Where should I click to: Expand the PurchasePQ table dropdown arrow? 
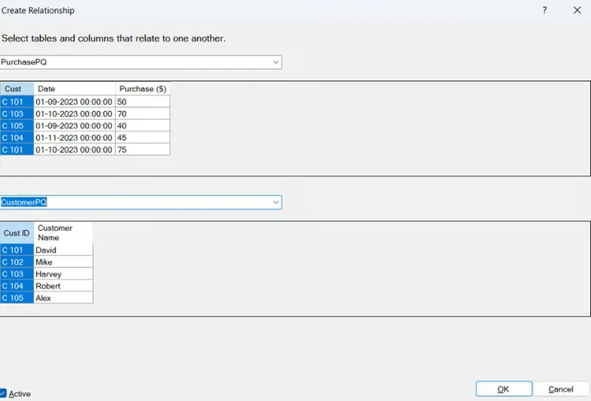coord(276,62)
